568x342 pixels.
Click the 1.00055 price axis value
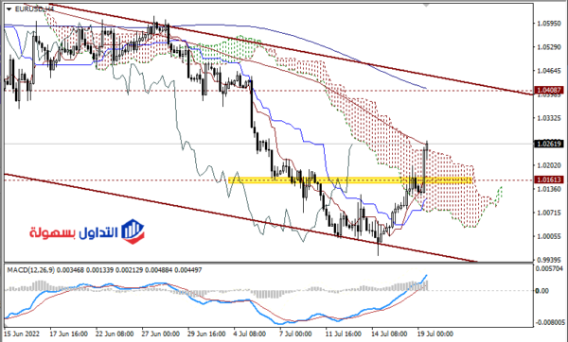(x=549, y=236)
